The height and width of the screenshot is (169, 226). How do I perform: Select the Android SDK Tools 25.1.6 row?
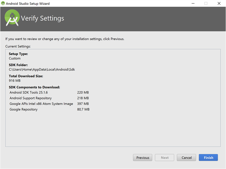pyautogui.click(x=49, y=92)
